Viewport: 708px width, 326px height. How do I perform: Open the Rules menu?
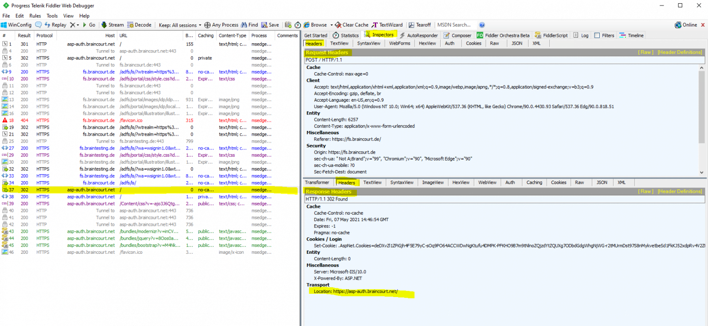[35, 15]
